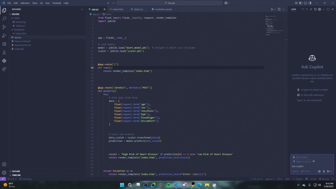Open run button dropdown arrow in editor

[x=275, y=9]
